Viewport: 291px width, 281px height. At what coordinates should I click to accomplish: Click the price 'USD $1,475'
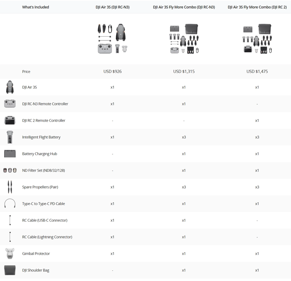[x=257, y=71]
